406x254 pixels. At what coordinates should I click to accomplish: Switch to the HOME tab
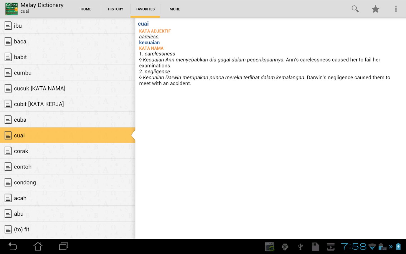click(x=86, y=9)
